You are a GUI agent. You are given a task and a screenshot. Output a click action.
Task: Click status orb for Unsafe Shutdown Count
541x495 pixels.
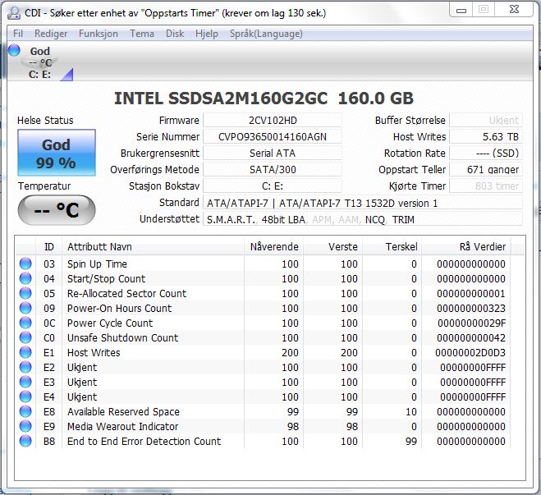[25, 337]
